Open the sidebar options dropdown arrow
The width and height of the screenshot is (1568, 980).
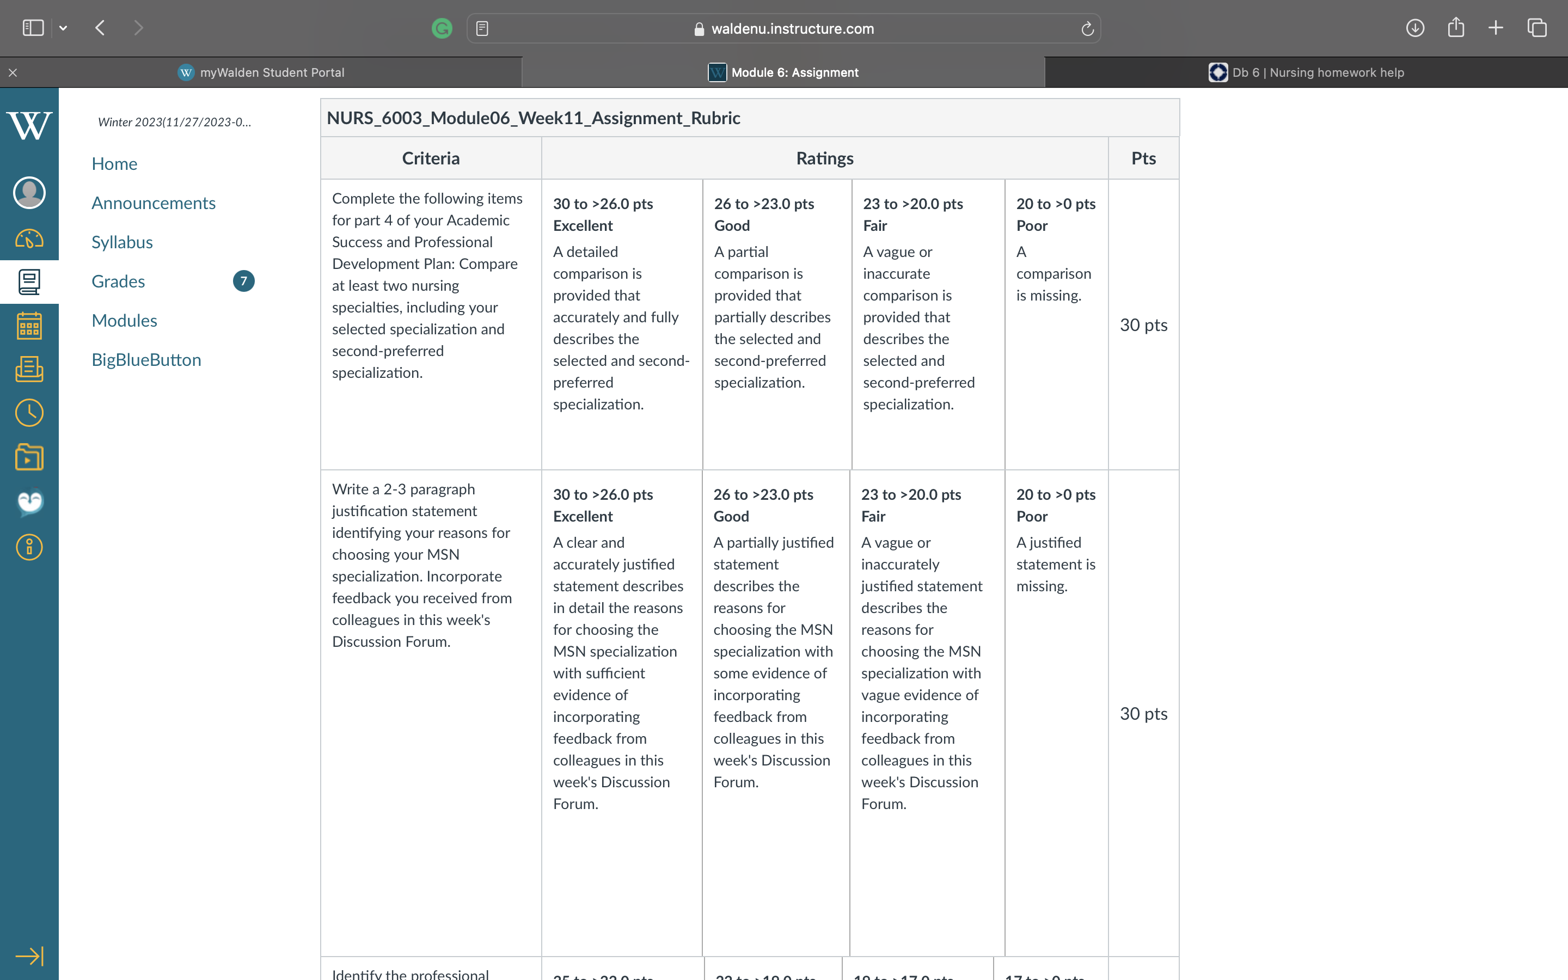pos(63,28)
